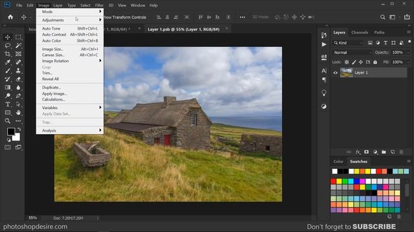Screen dimensions: 414x232
Task: Toggle lock position
Action: tap(361, 63)
